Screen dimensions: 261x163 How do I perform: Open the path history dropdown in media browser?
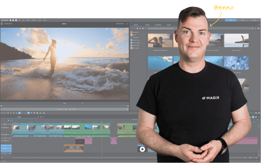[x=253, y=29]
